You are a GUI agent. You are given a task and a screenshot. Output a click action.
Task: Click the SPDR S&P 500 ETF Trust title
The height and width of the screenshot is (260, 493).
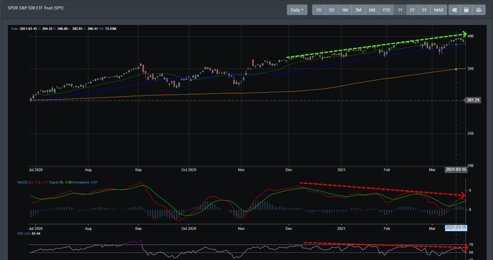click(x=35, y=8)
